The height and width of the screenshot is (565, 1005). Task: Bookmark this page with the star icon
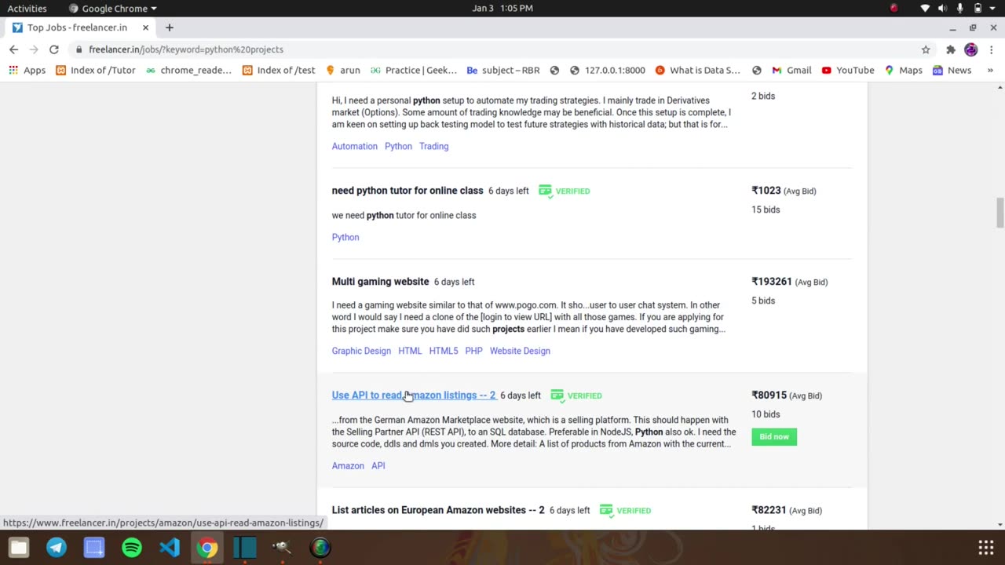tap(926, 49)
